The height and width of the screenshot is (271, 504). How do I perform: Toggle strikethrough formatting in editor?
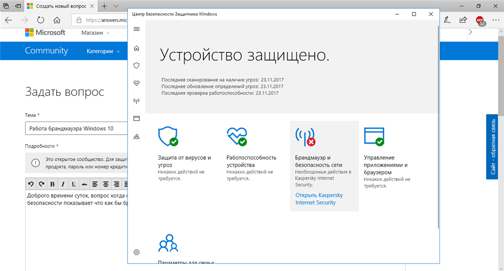84,184
